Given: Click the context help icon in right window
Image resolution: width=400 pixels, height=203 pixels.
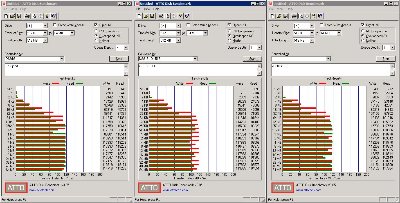Looking at the screenshot, I should coord(320,16).
